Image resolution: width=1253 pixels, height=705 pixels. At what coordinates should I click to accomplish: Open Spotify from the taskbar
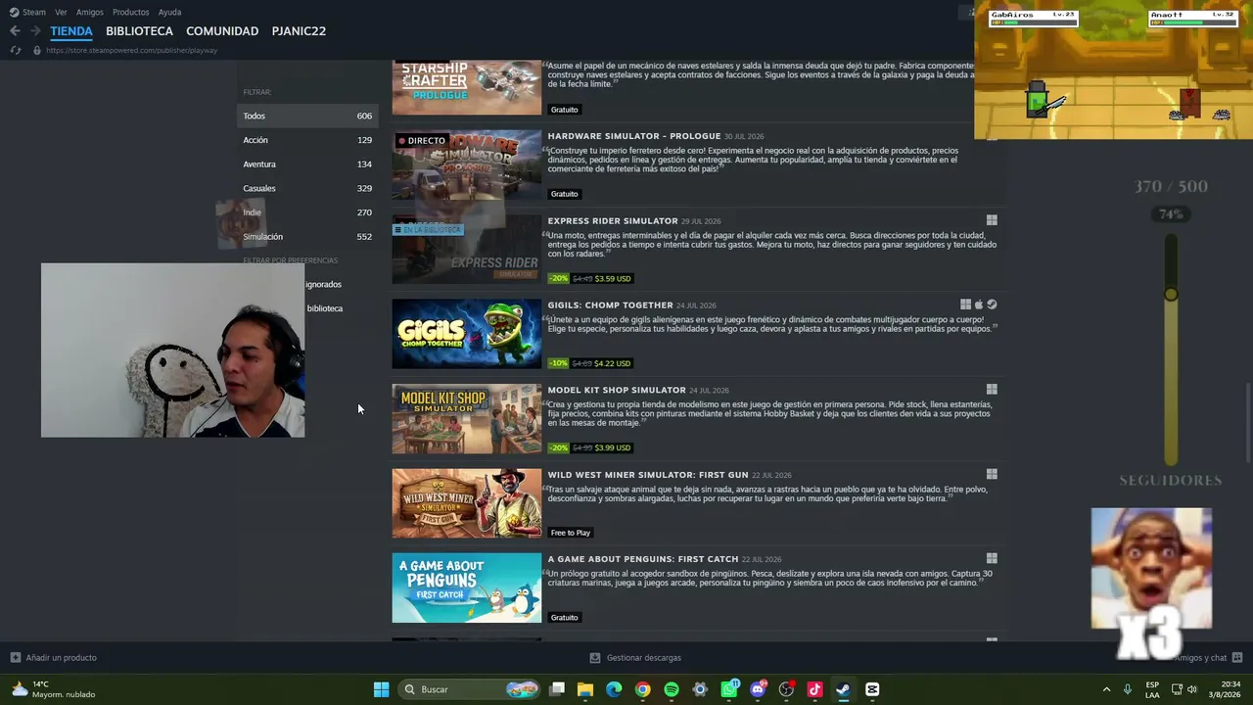pos(672,689)
